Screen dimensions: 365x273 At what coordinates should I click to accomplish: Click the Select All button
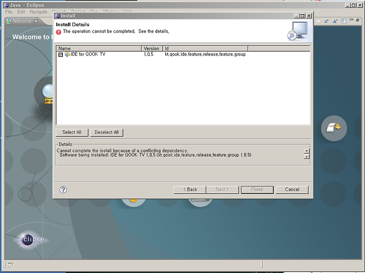(x=72, y=132)
